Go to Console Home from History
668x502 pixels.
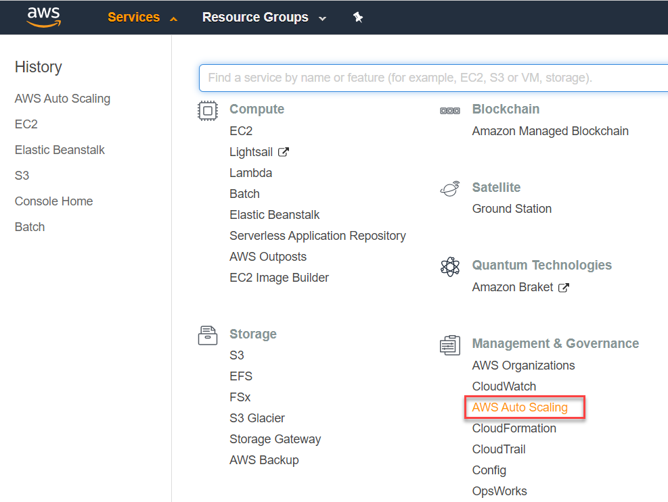point(53,201)
